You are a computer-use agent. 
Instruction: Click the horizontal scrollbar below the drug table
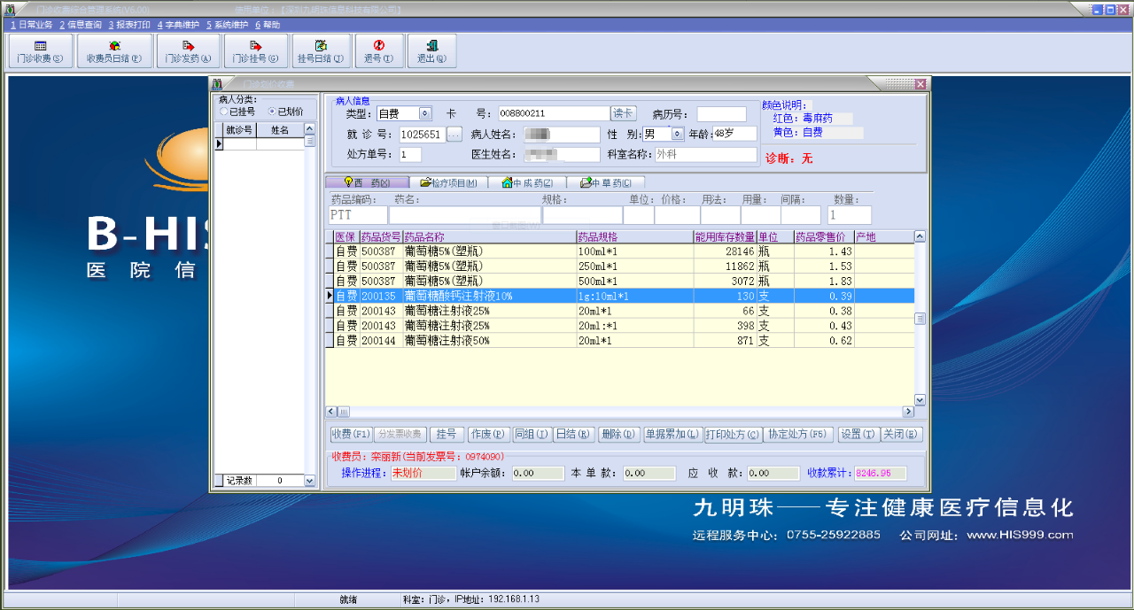619,412
